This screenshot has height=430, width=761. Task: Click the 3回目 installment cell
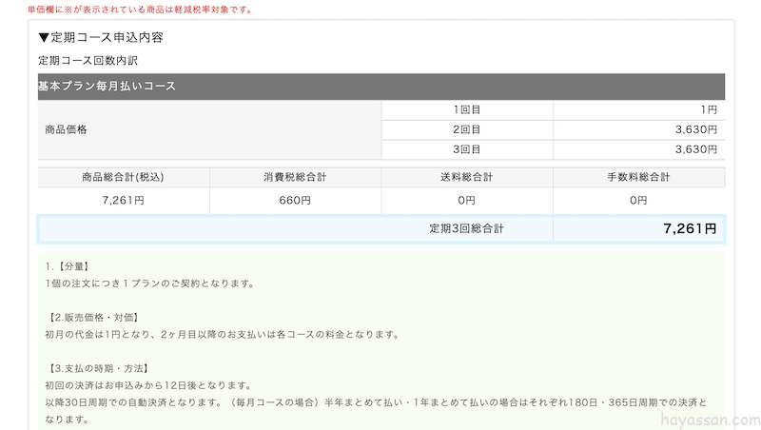466,149
